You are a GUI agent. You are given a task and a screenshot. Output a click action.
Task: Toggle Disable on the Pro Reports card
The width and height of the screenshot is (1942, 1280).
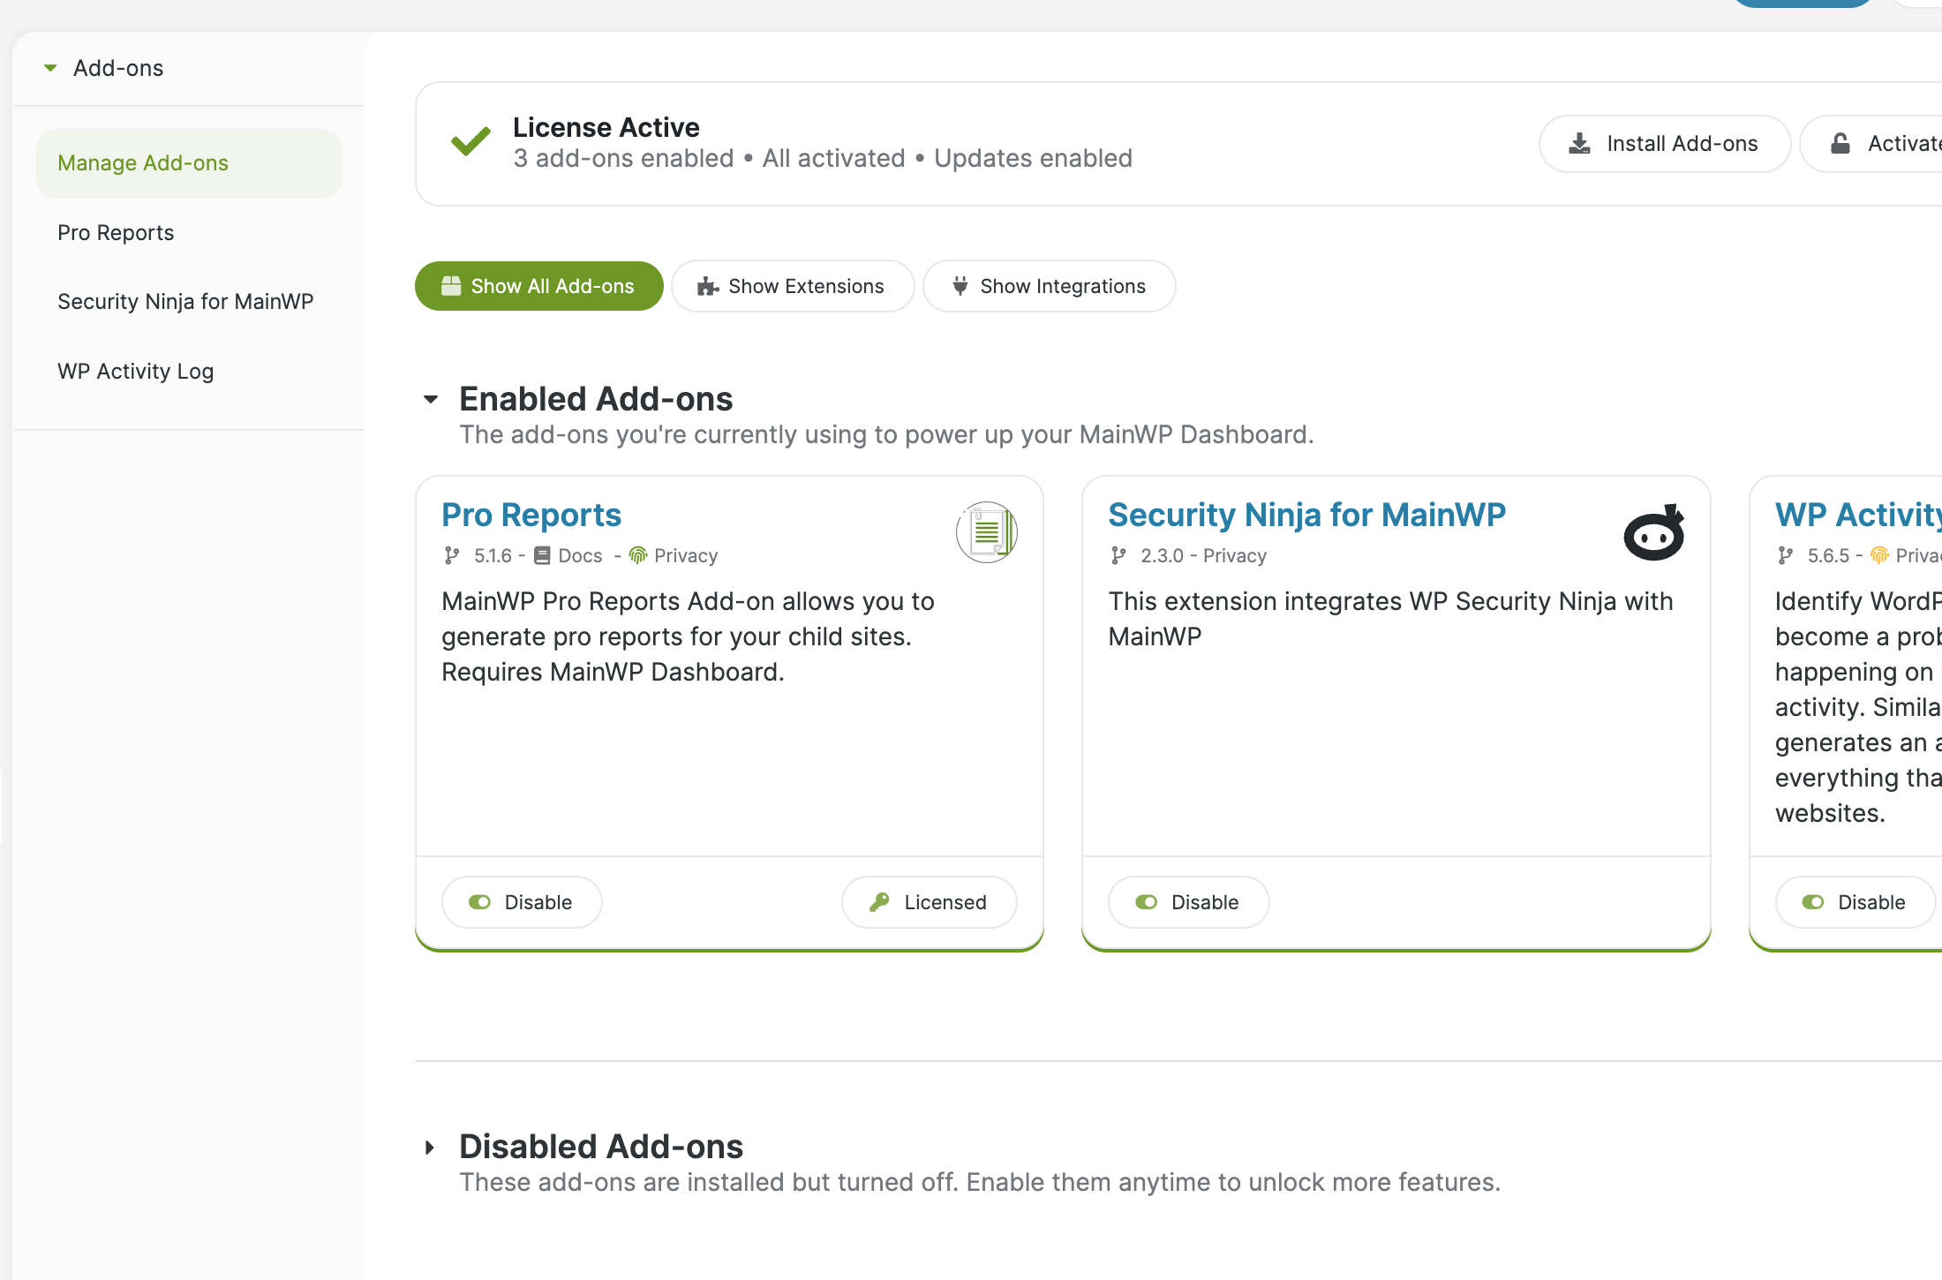(522, 902)
